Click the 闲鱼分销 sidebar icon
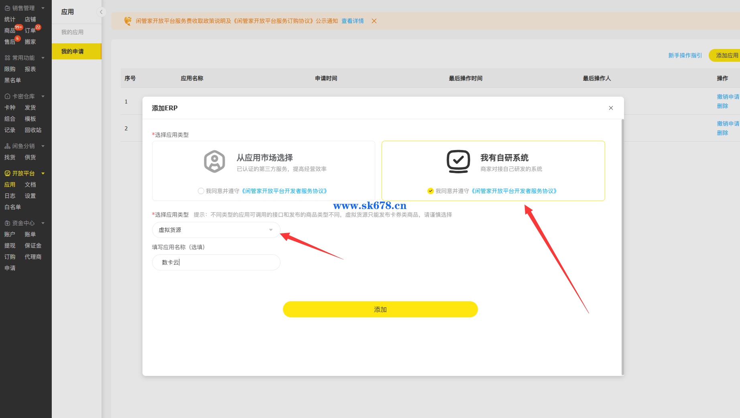Image resolution: width=740 pixels, height=418 pixels. (7, 146)
